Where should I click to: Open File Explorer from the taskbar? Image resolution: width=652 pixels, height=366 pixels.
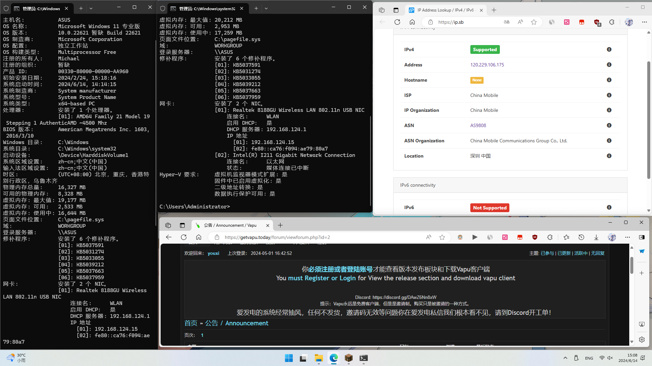(319, 358)
